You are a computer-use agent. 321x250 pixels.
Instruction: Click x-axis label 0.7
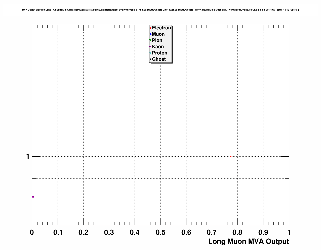coord(212,232)
